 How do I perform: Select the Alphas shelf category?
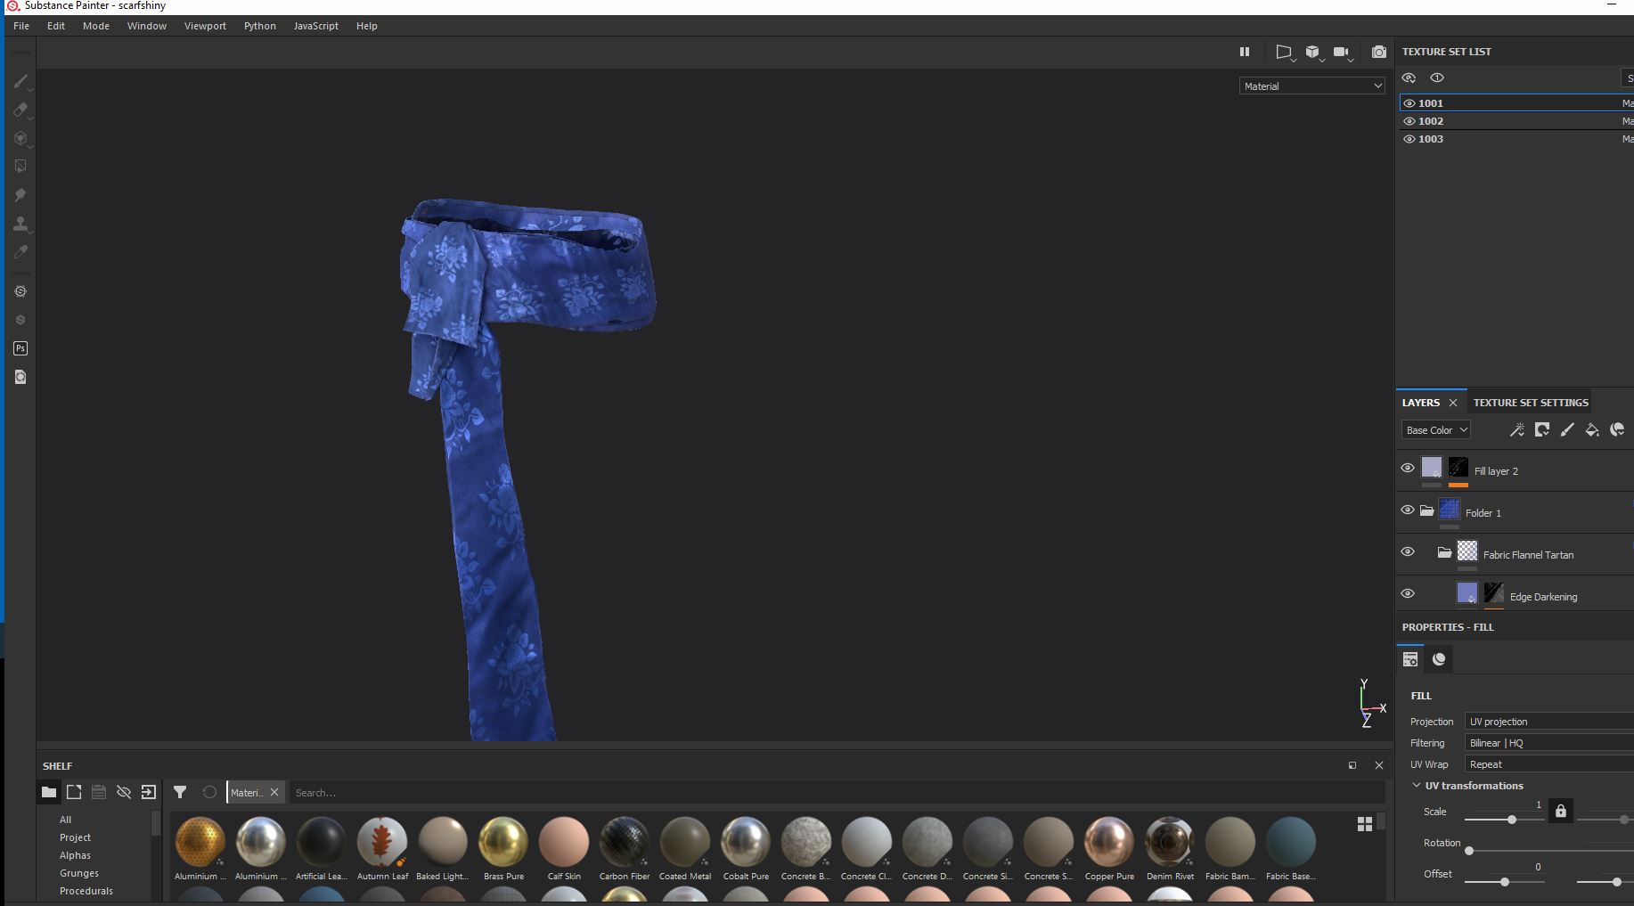tap(75, 855)
